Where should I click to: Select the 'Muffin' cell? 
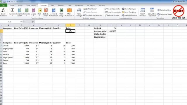click(8, 55)
